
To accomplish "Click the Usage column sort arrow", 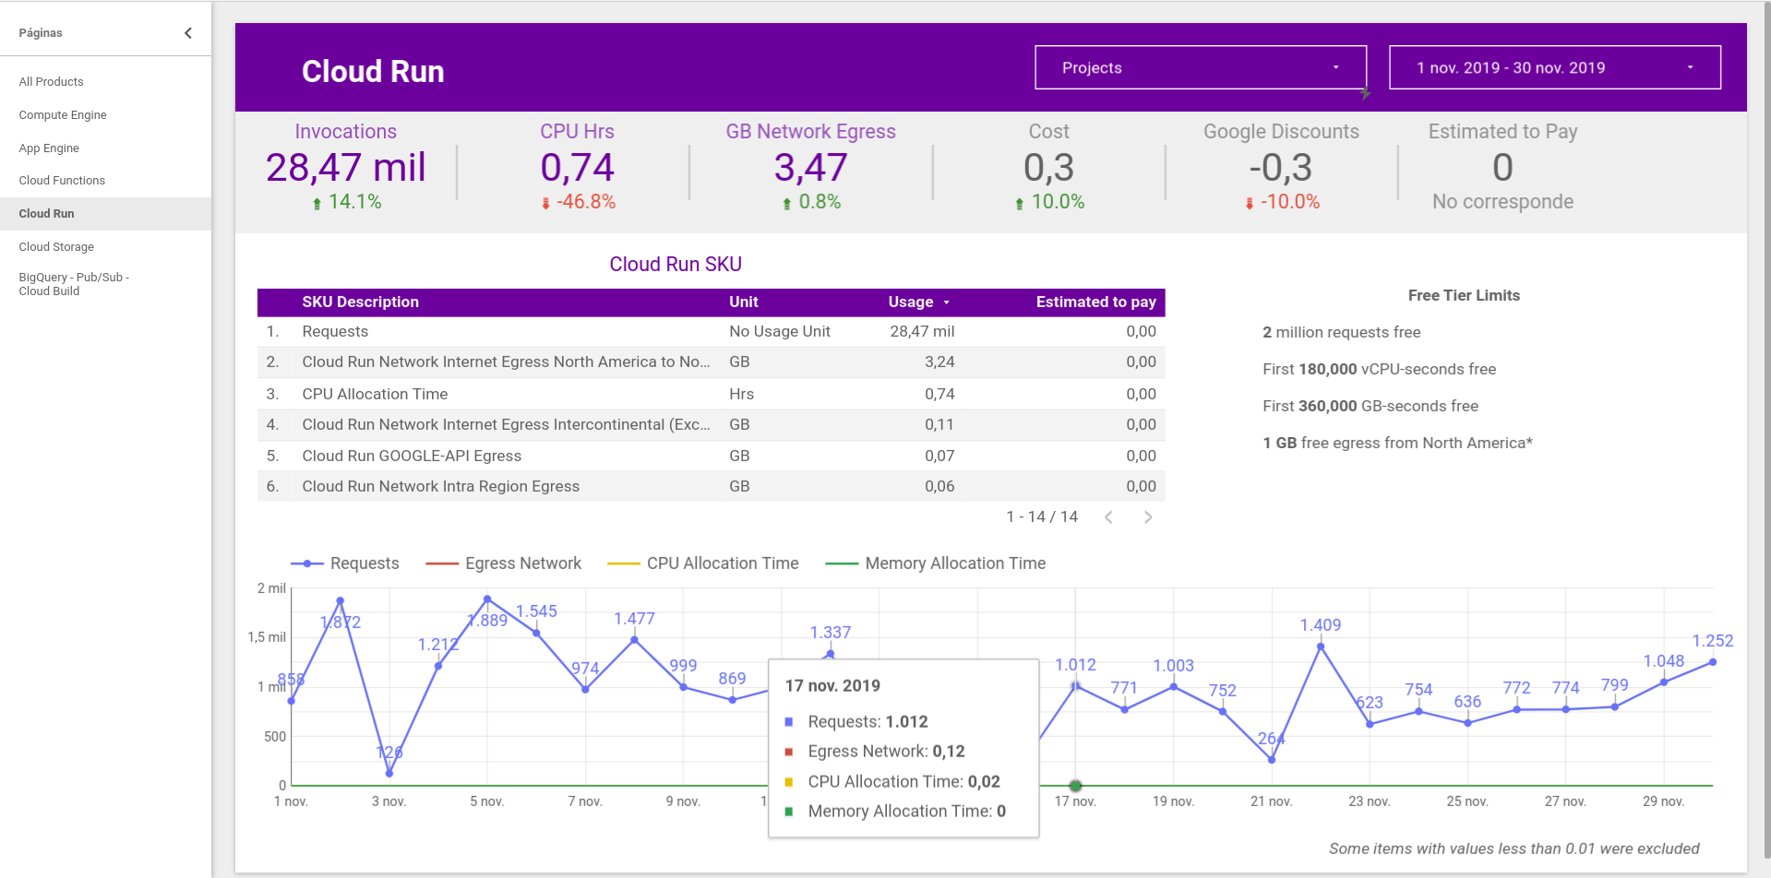I will pos(946,303).
